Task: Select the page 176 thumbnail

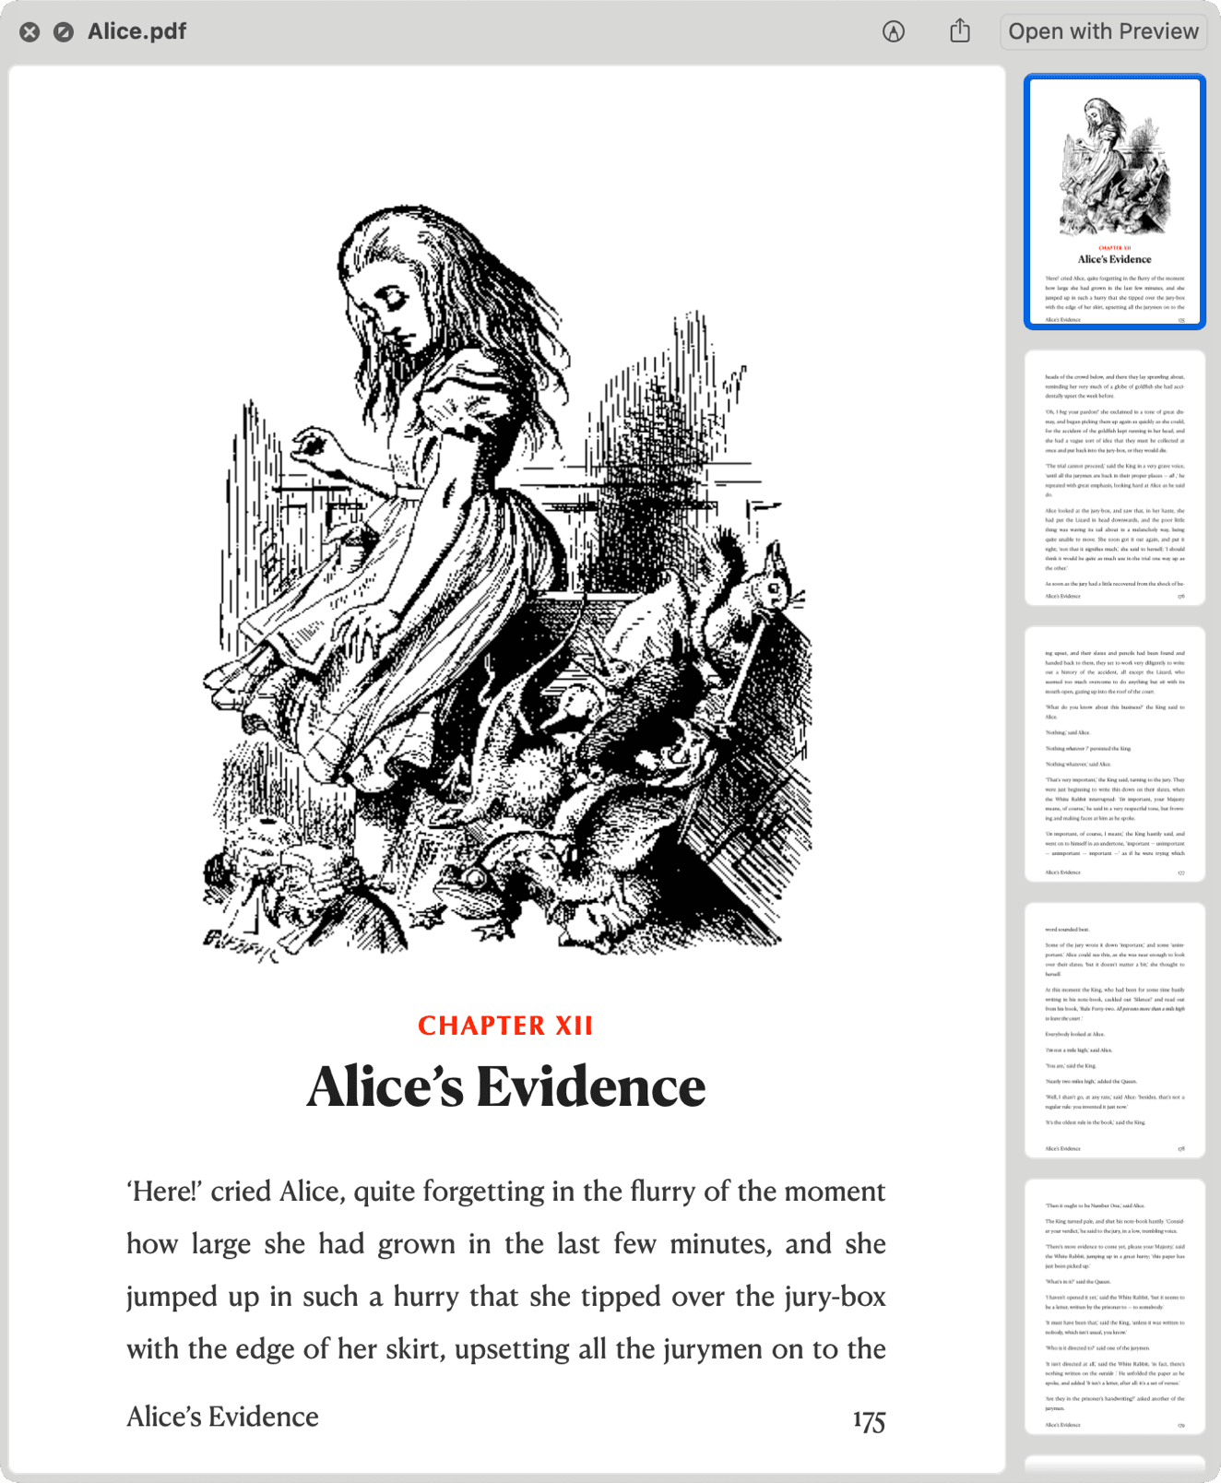Action: point(1115,478)
